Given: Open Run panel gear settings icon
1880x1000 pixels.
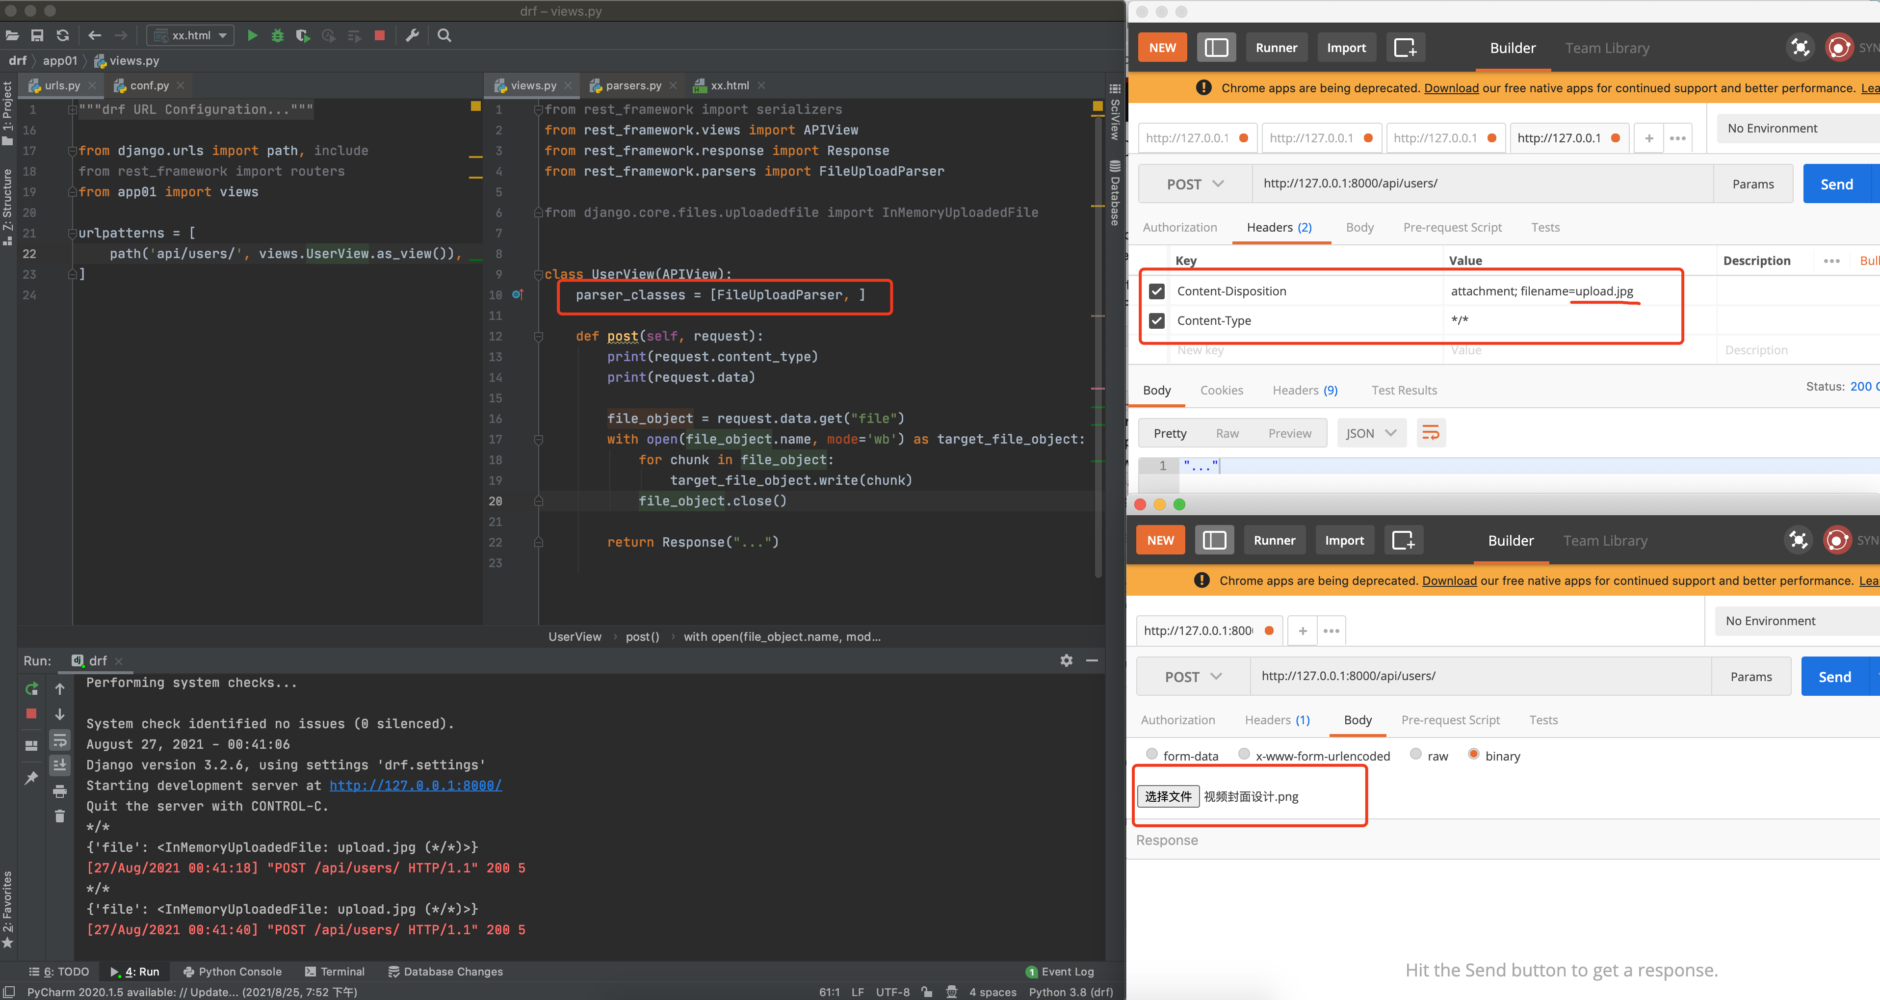Looking at the screenshot, I should coord(1066,660).
